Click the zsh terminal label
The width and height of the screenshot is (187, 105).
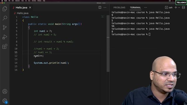point(171,8)
